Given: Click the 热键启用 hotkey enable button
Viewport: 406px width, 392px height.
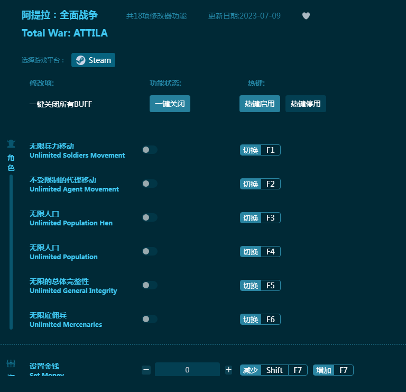Looking at the screenshot, I should pyautogui.click(x=260, y=104).
